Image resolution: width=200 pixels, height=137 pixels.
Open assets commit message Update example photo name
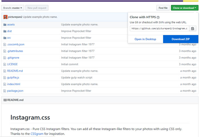pyautogui.click(x=80, y=24)
